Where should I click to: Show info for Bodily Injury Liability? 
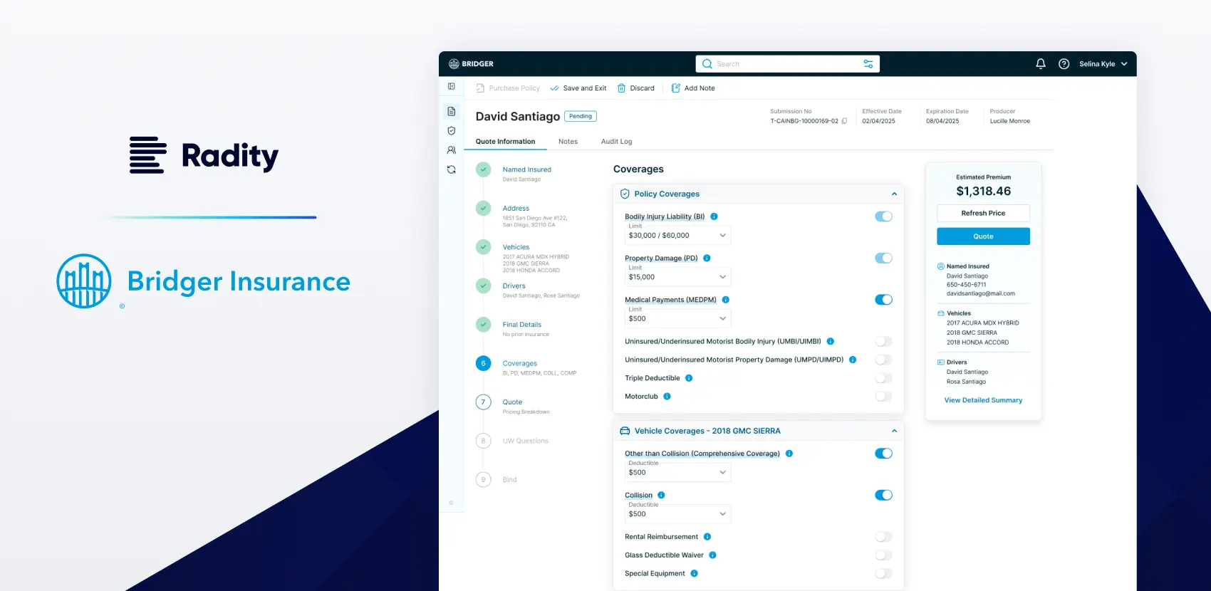tap(714, 216)
